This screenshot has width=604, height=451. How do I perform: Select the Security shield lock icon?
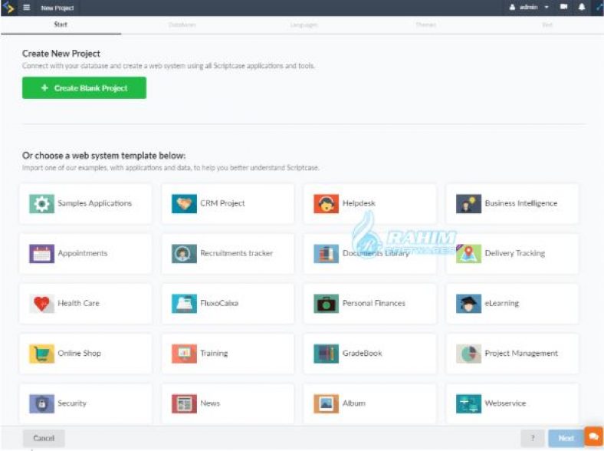point(41,403)
